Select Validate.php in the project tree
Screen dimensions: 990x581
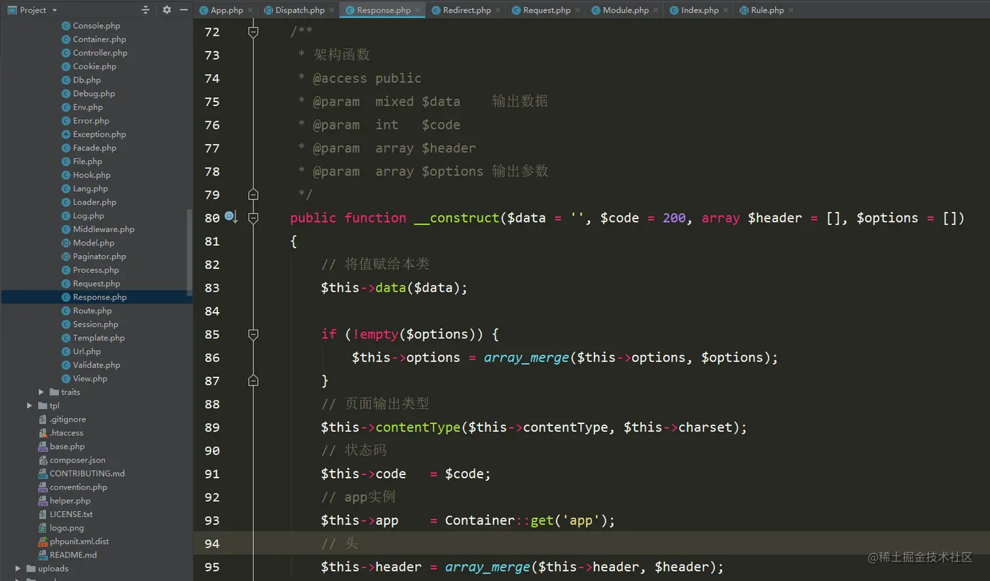pyautogui.click(x=96, y=365)
